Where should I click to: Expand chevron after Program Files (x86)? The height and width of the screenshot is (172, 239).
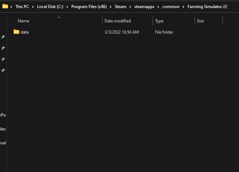click(111, 7)
